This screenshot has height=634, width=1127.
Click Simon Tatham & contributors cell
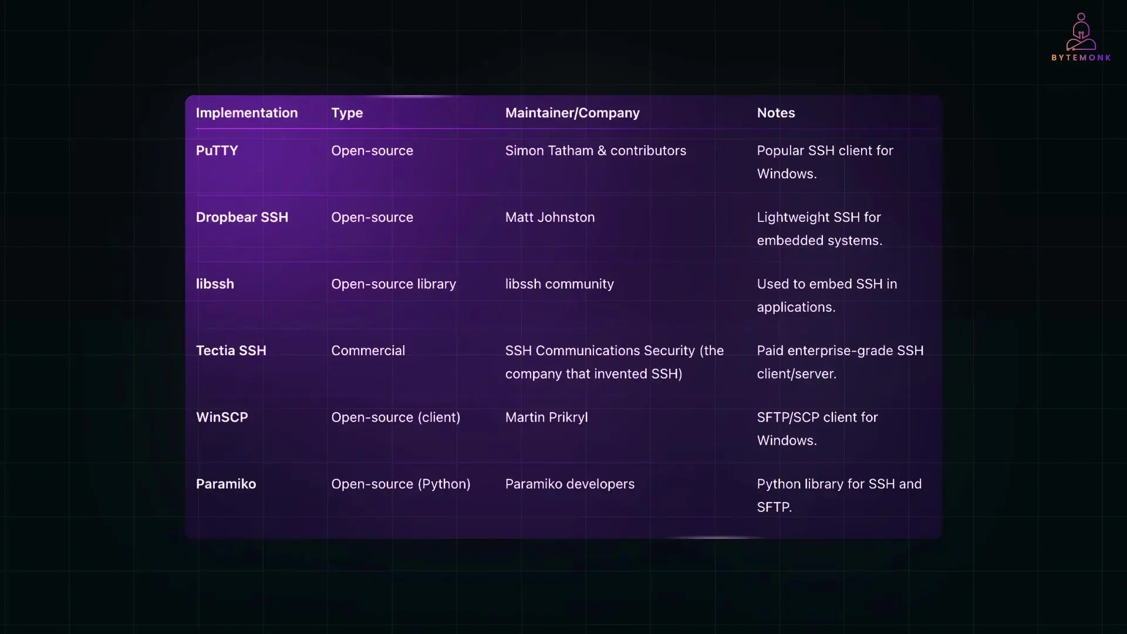pos(595,151)
